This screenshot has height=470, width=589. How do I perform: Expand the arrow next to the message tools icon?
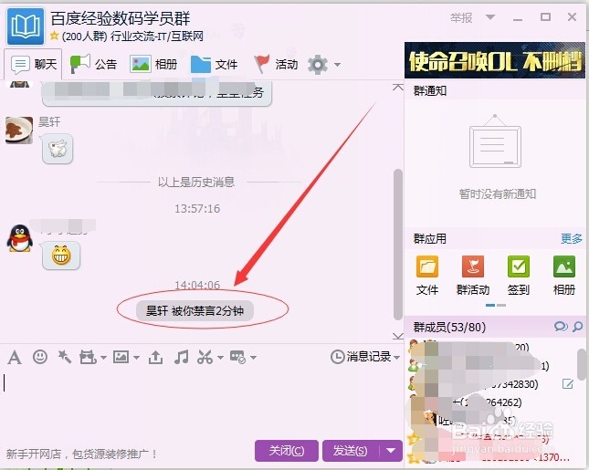point(254,358)
